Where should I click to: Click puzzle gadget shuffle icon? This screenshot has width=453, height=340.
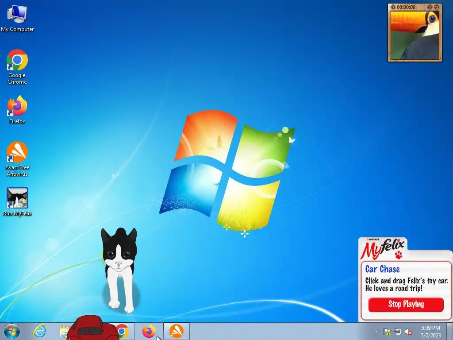437,7
